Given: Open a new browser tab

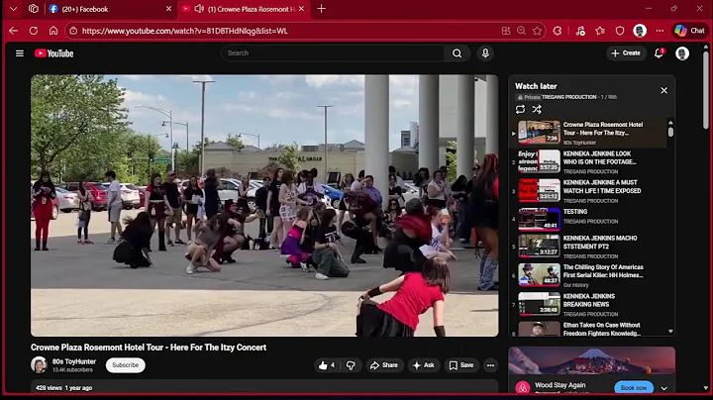Looking at the screenshot, I should (x=321, y=9).
